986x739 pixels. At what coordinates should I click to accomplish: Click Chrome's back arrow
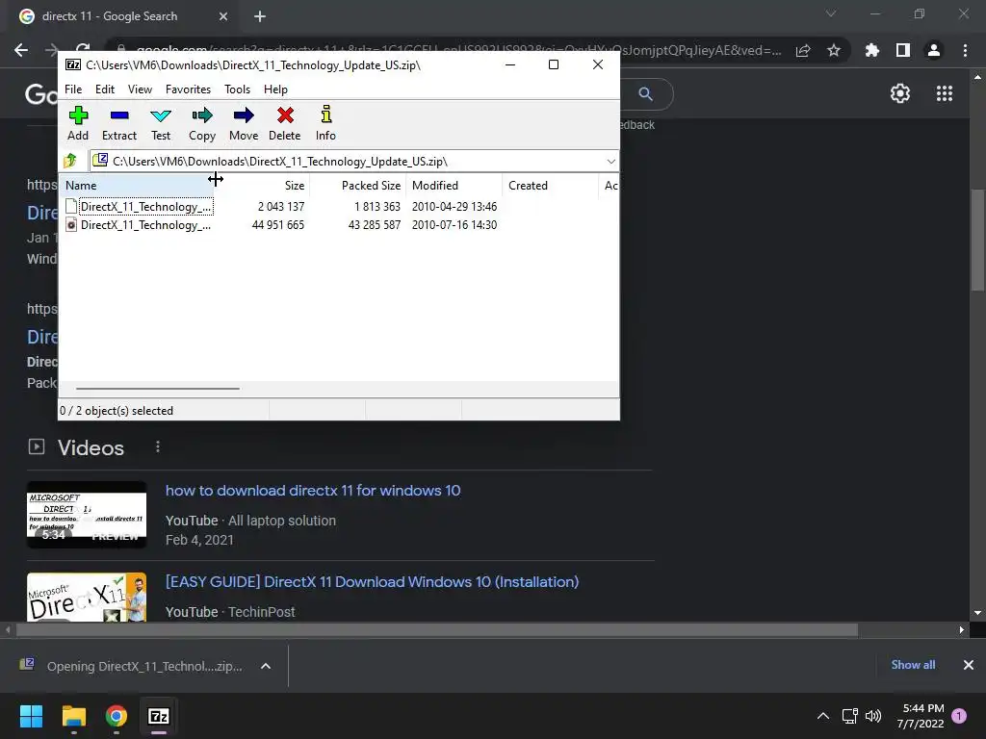tap(21, 50)
